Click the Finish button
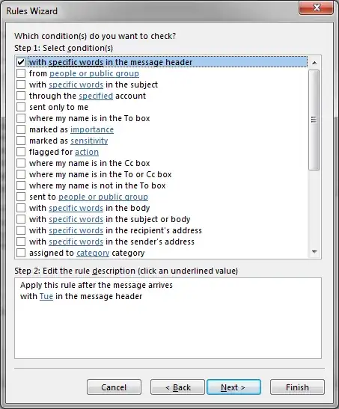This screenshot has height=409, width=339. pos(297,387)
